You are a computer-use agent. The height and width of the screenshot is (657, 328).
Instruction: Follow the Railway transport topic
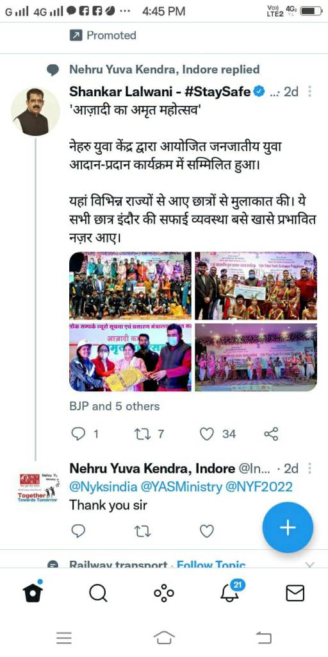coord(211,565)
